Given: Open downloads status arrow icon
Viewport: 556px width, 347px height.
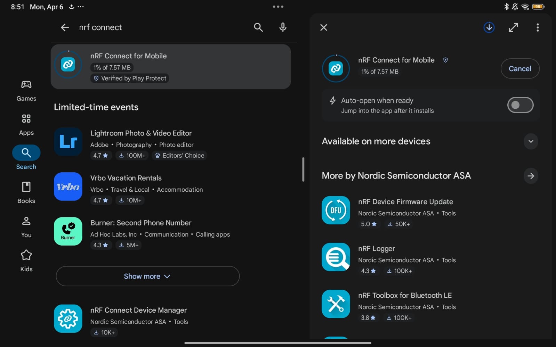Looking at the screenshot, I should click(x=489, y=27).
